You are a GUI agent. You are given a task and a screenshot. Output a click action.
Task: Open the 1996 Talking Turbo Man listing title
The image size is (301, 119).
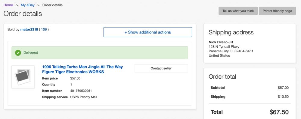point(82,69)
